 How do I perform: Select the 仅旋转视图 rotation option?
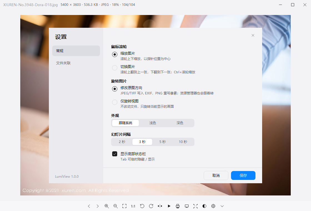(x=115, y=102)
